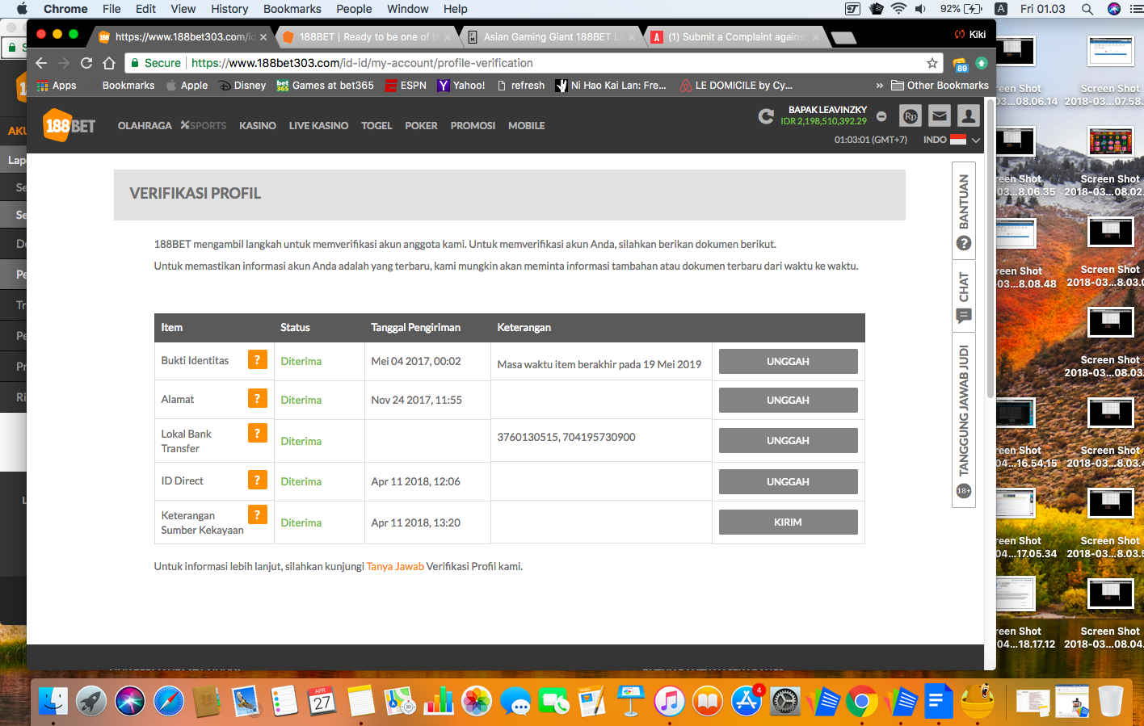Open the Yahoo! bookmark
1144x726 pixels.
461,86
